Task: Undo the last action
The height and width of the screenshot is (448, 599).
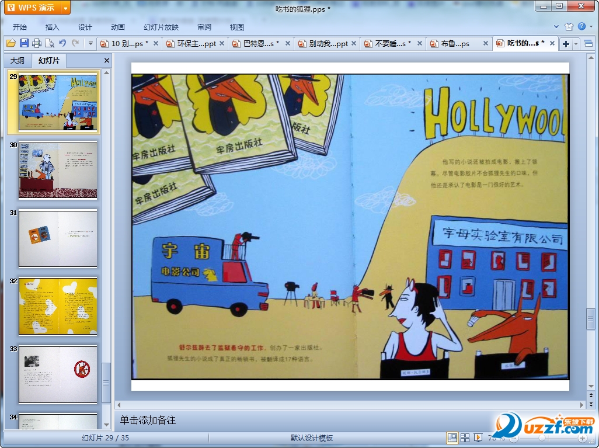Action: click(62, 43)
